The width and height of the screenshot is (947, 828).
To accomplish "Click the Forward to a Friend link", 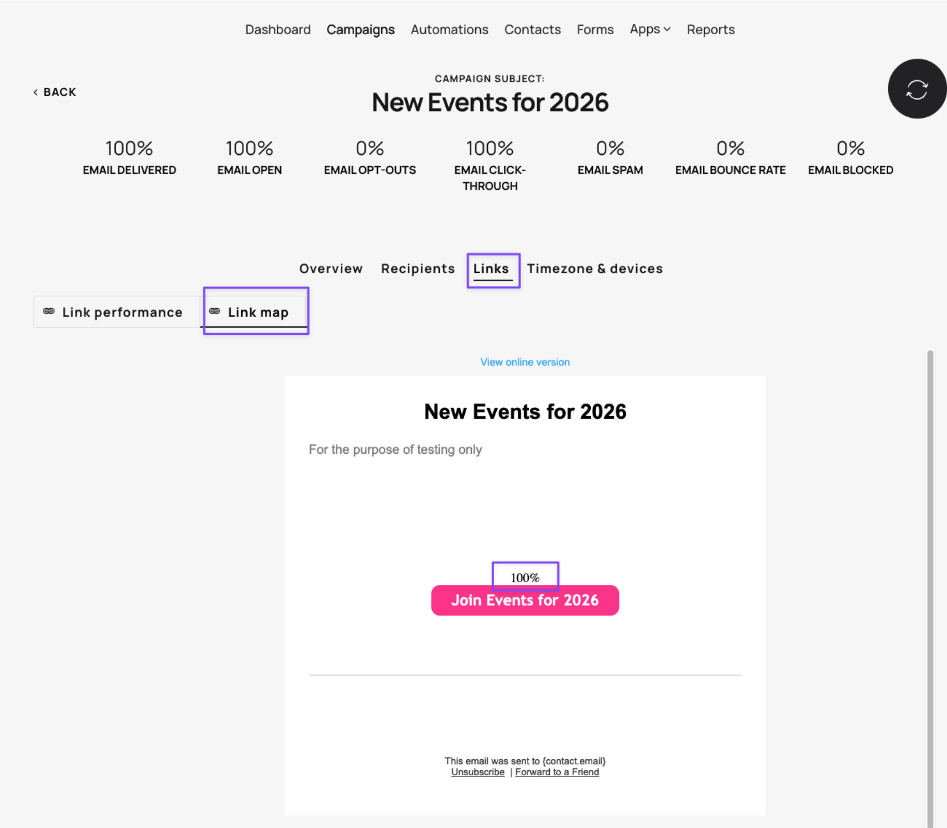I will [557, 772].
